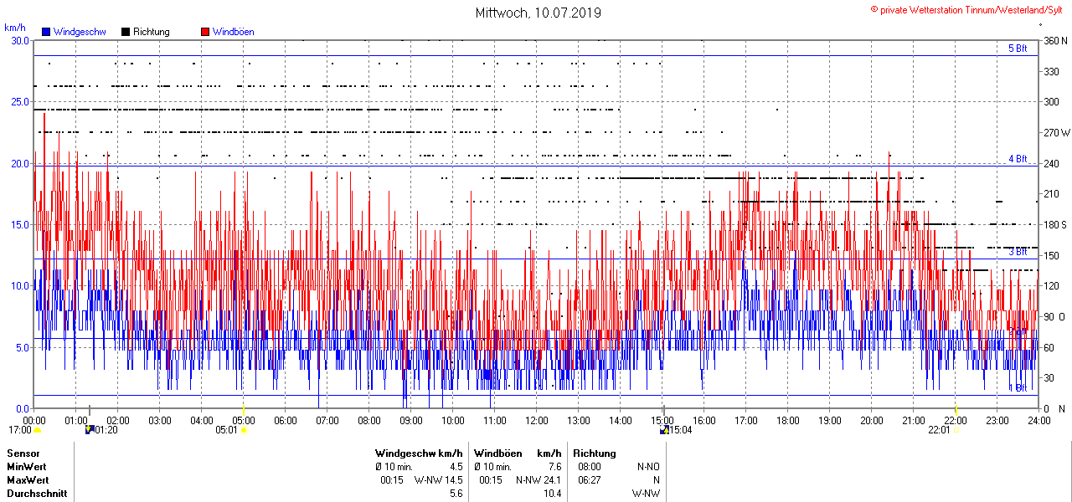Select the Windböen legend label

pos(234,32)
